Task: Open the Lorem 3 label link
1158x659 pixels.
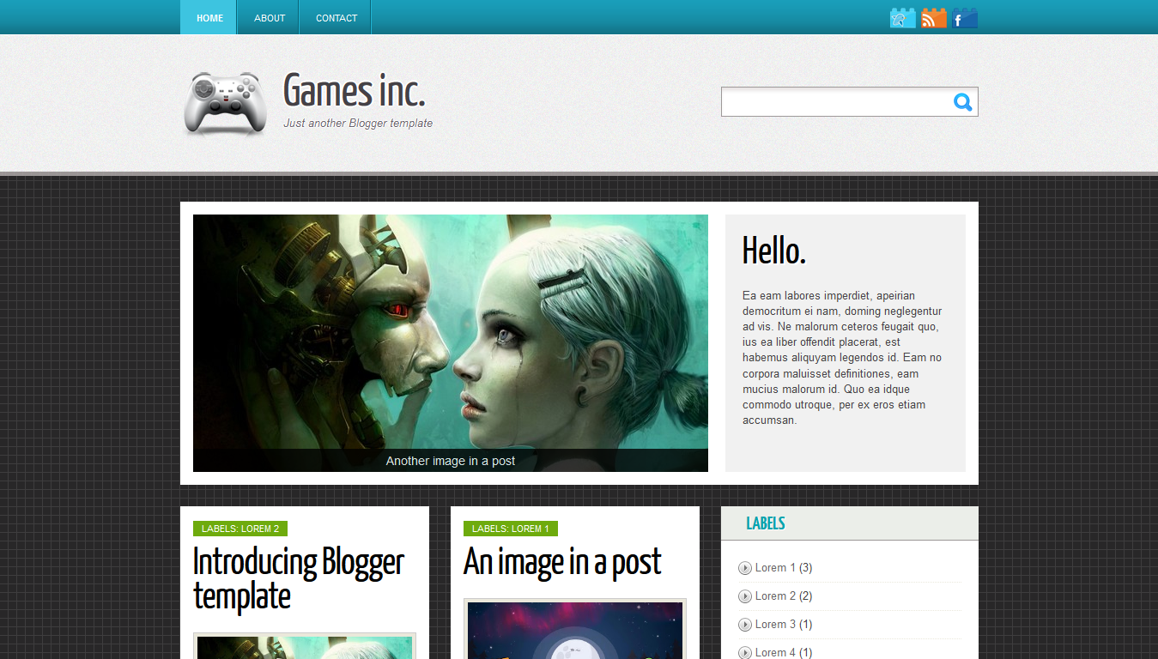Action: pyautogui.click(x=775, y=625)
